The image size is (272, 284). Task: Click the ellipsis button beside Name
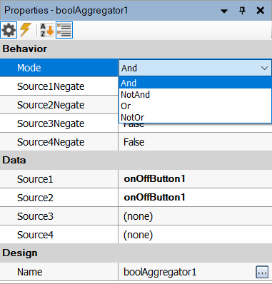pos(262,272)
